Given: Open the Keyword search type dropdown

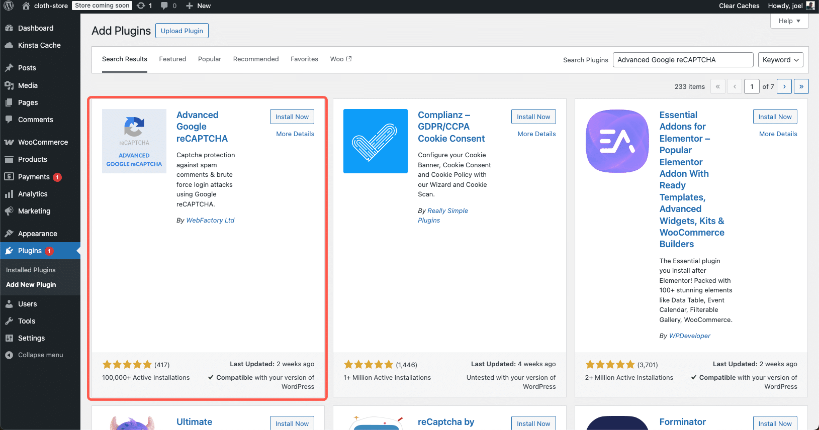Looking at the screenshot, I should (780, 60).
